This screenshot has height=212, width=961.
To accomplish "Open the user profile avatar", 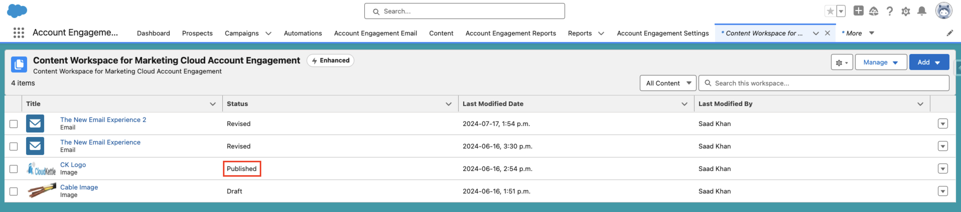I will [944, 11].
